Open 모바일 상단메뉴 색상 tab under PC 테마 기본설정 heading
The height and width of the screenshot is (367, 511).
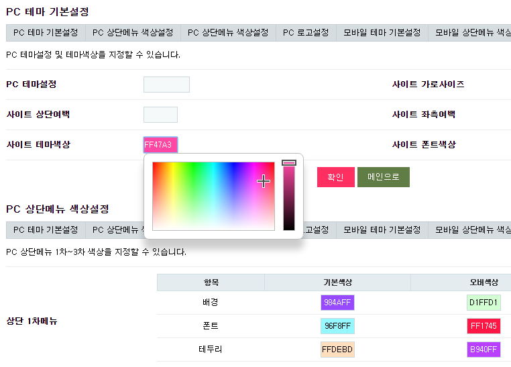pos(472,33)
